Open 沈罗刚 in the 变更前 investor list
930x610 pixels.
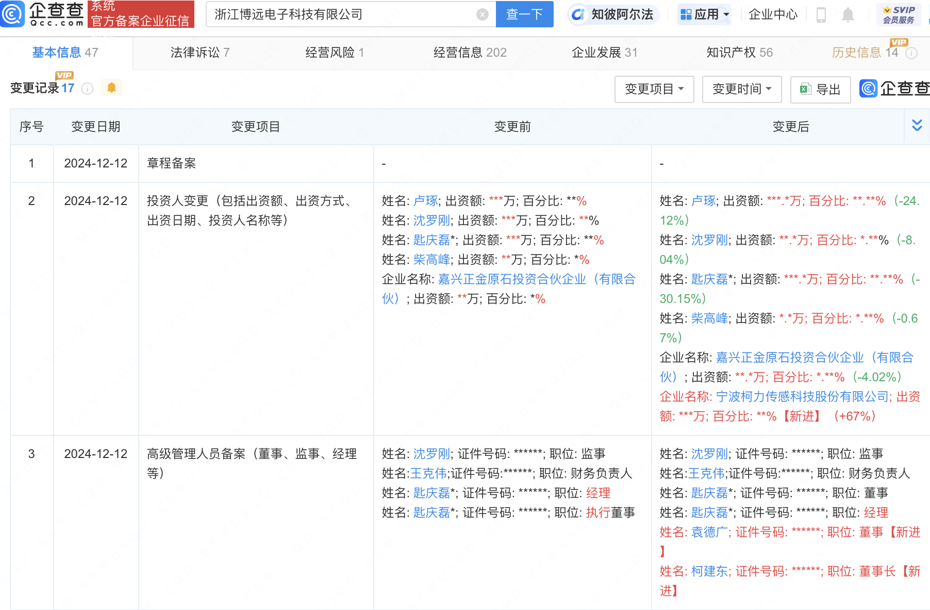432,221
